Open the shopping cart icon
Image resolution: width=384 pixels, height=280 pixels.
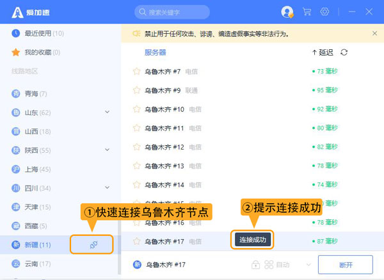point(307,12)
